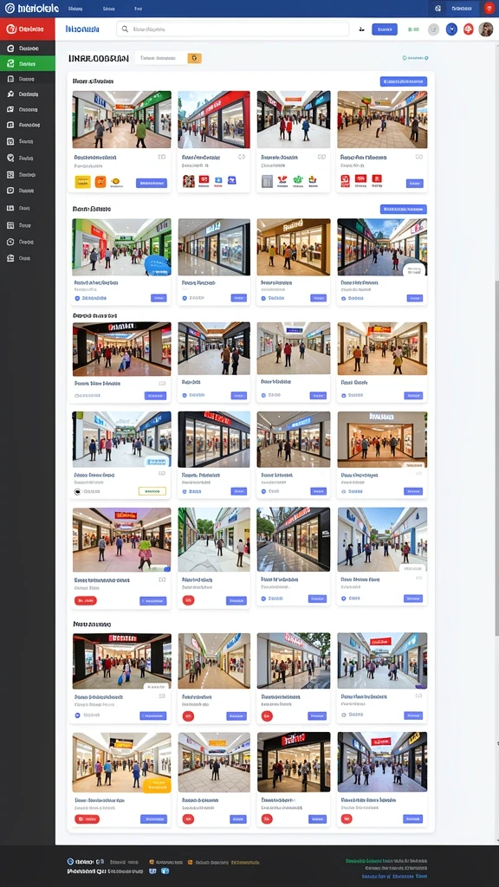Click the red pill badge in the bottom-left store card
The width and height of the screenshot is (499, 887).
pos(87,819)
